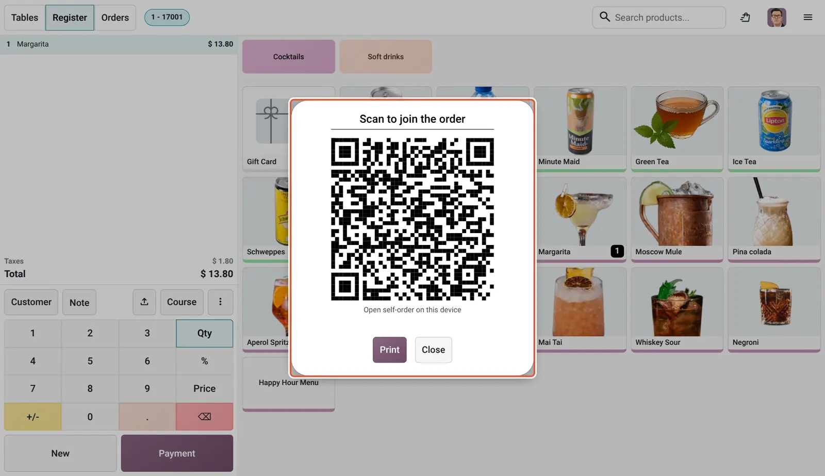Switch to the Register tab

tap(70, 18)
